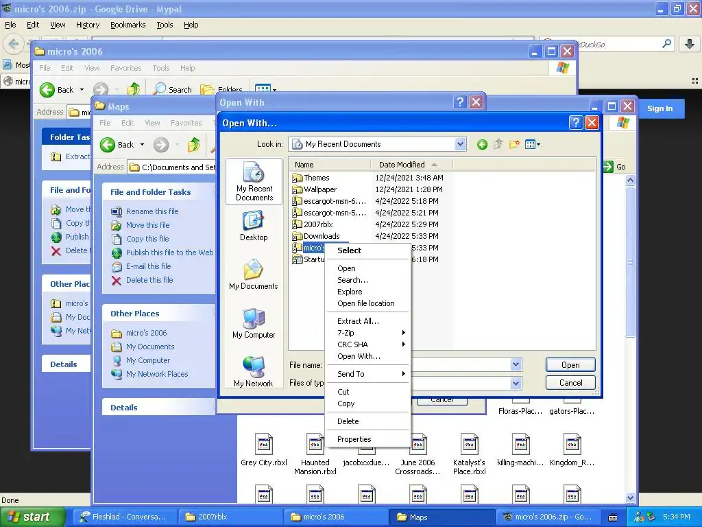
Task: Open June 2006 Crossroads file icon
Action: click(418, 444)
